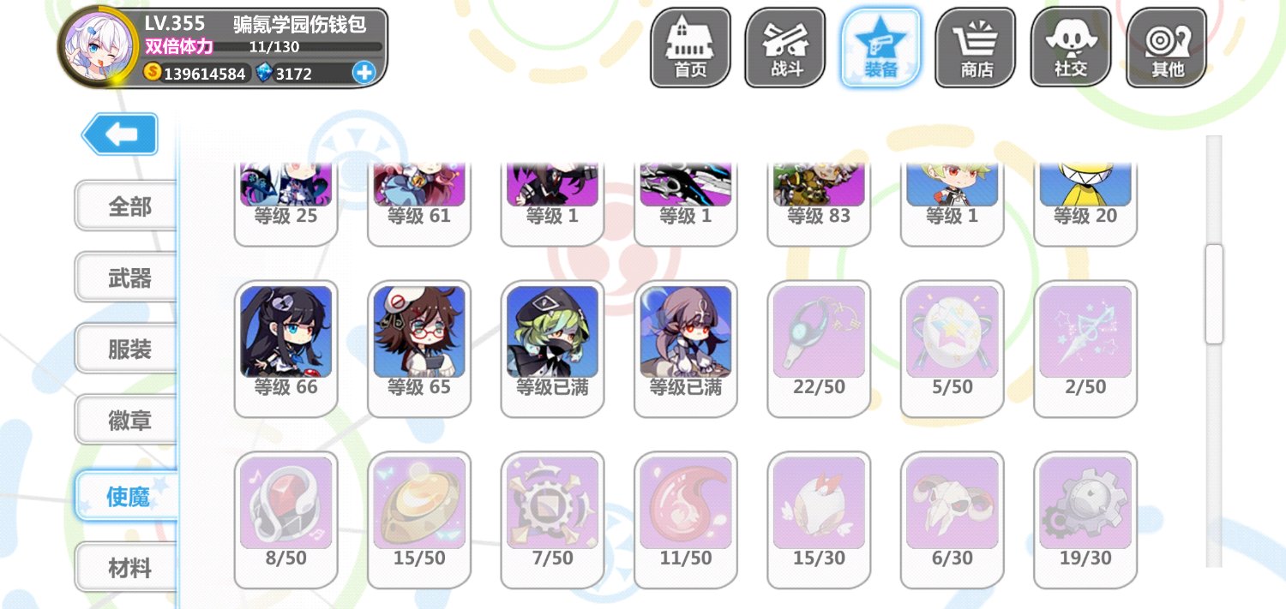Screen dimensions: 1286x609
Task: Select the red-glasses familiar at 等级 65
Action: click(419, 349)
